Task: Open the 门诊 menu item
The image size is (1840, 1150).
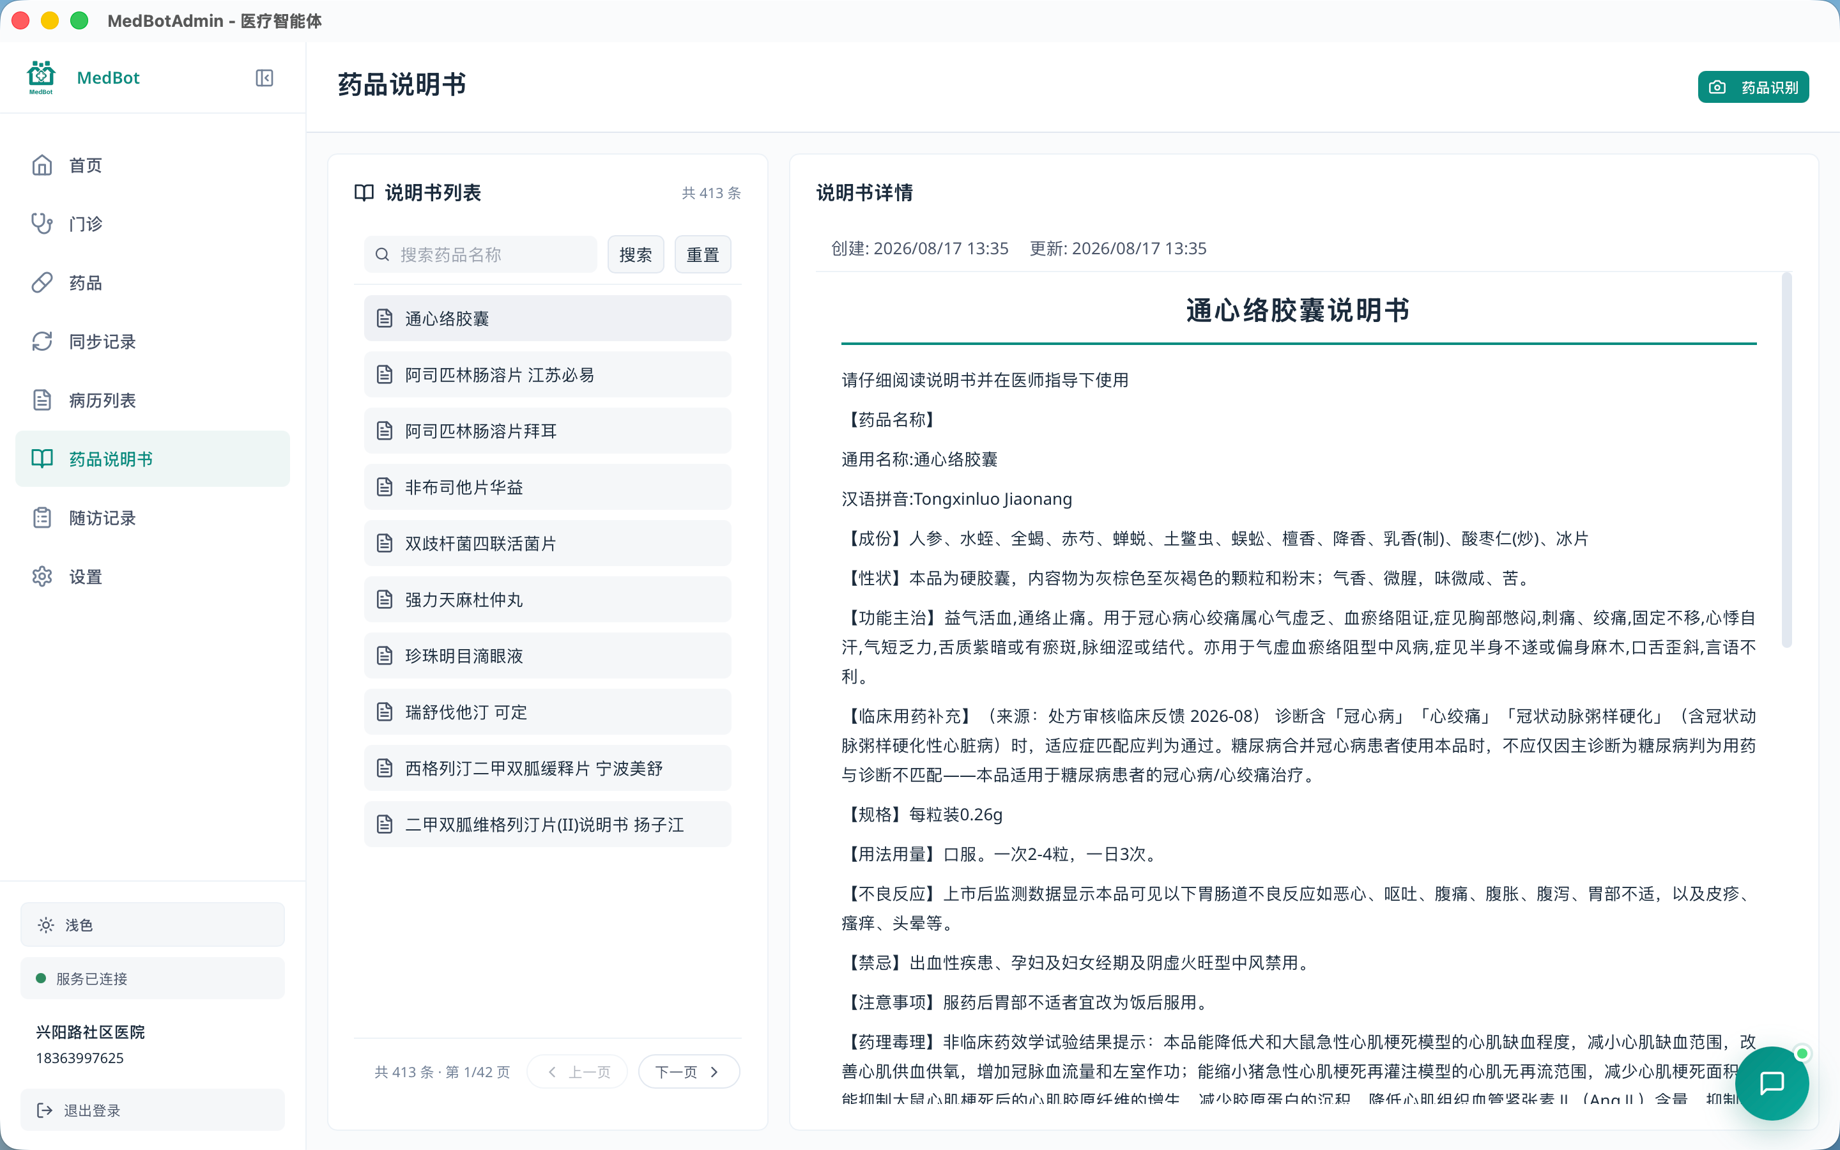Action: tap(153, 224)
